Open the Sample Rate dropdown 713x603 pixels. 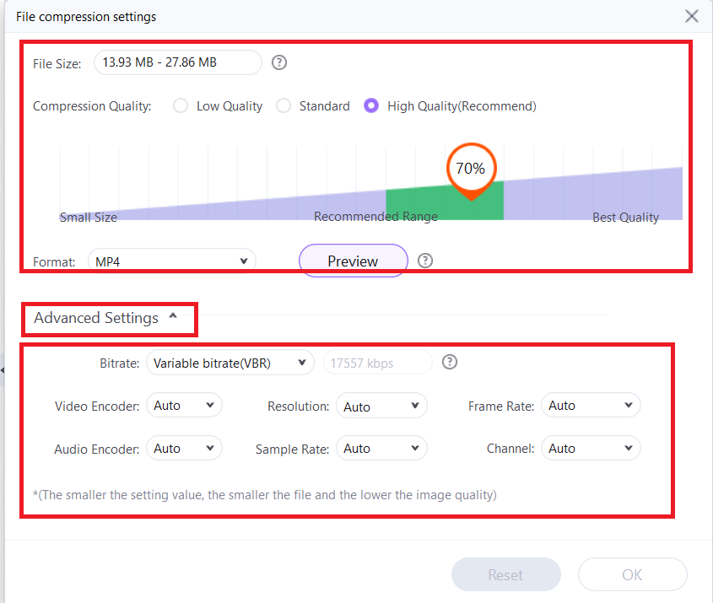(x=381, y=448)
